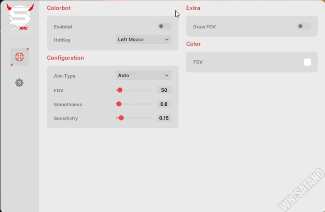Enable the Draw FOV switch
This screenshot has height=212, width=325.
pyautogui.click(x=303, y=26)
